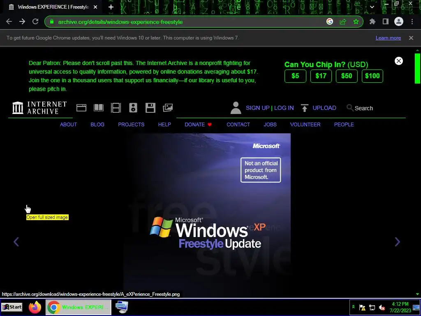Click the SIGN UP link
The image size is (421, 316).
(258, 108)
